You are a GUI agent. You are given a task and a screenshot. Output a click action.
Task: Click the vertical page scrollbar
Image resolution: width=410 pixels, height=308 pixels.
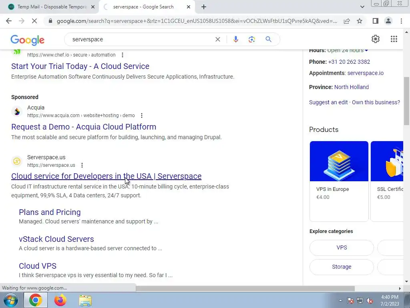(x=406, y=101)
